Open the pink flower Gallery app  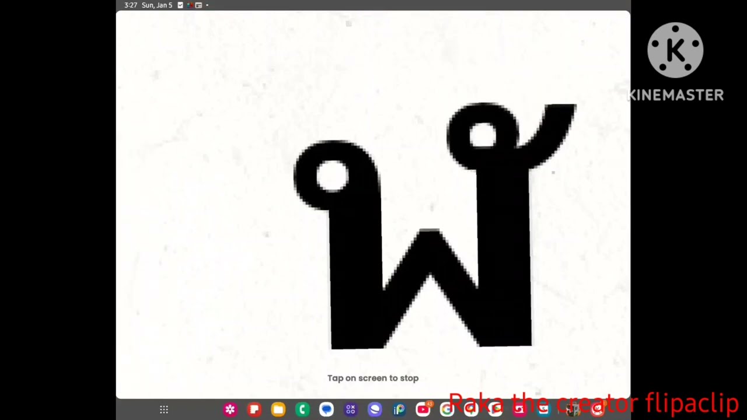click(x=230, y=409)
